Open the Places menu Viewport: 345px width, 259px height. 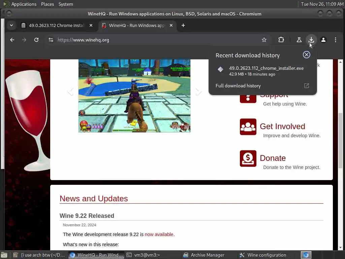pyautogui.click(x=47, y=4)
